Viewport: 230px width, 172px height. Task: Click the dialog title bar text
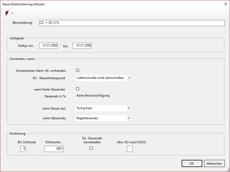tap(24, 4)
